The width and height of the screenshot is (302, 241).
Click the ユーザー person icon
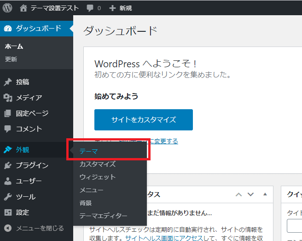click(8, 181)
